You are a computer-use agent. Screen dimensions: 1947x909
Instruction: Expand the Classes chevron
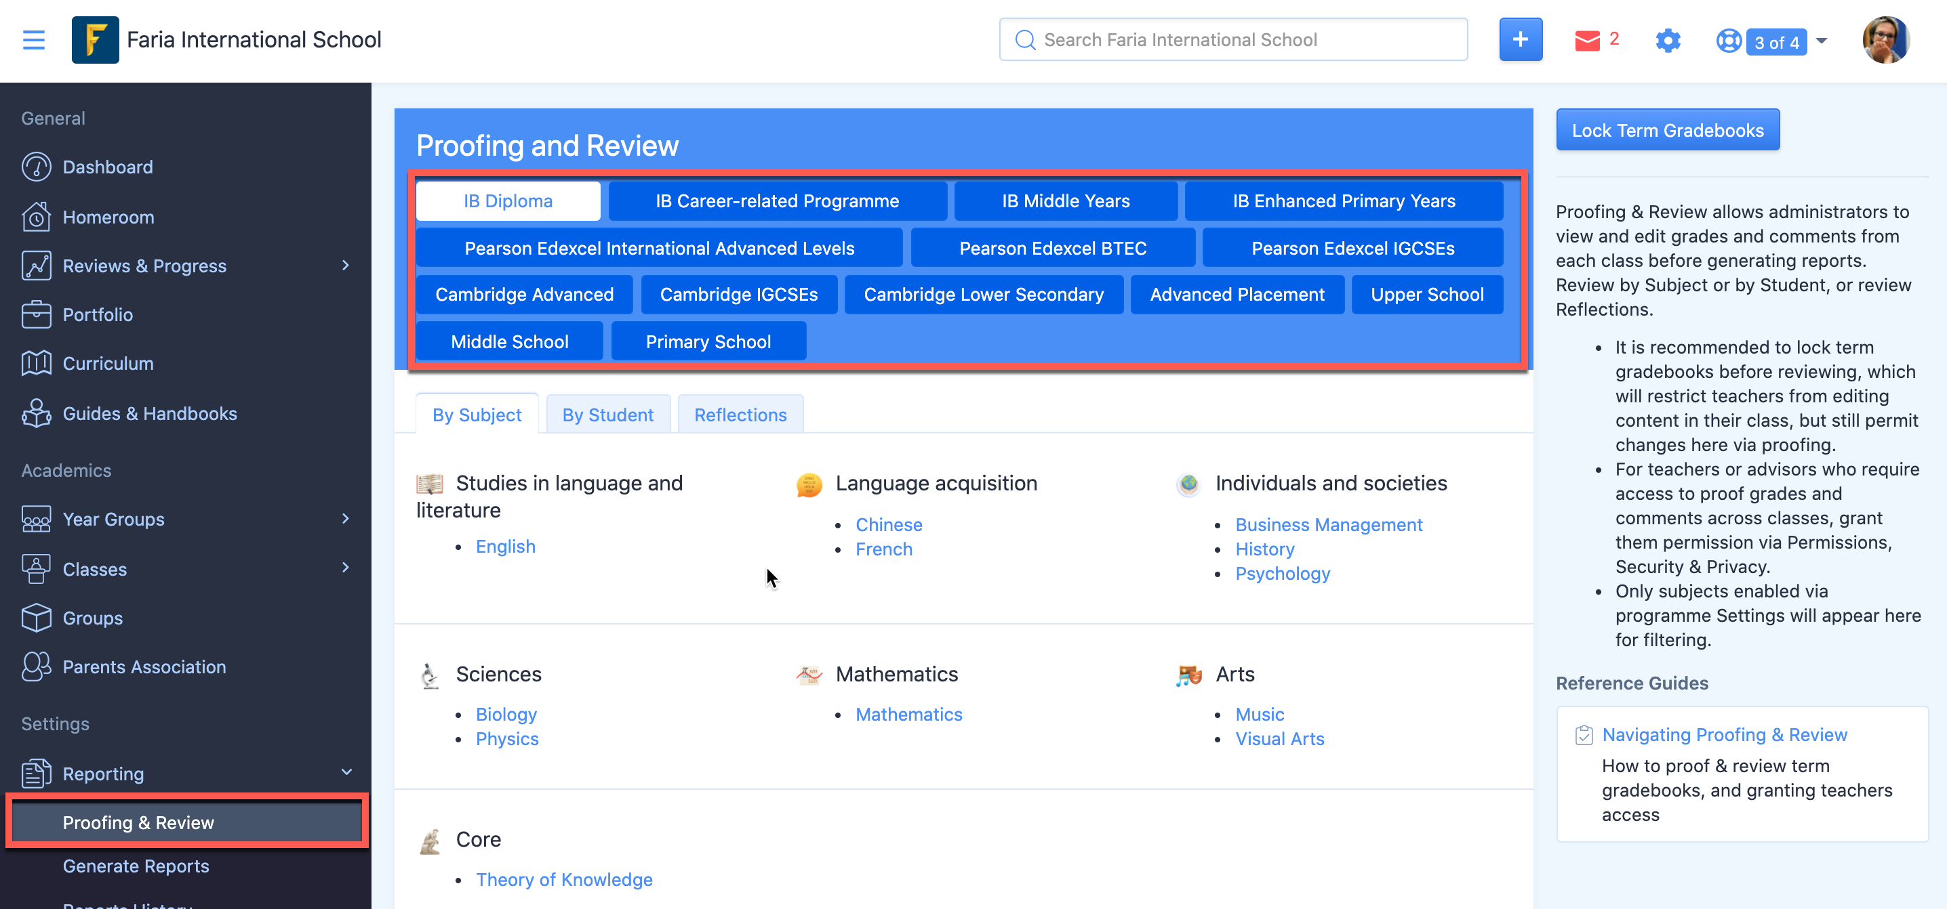click(346, 567)
